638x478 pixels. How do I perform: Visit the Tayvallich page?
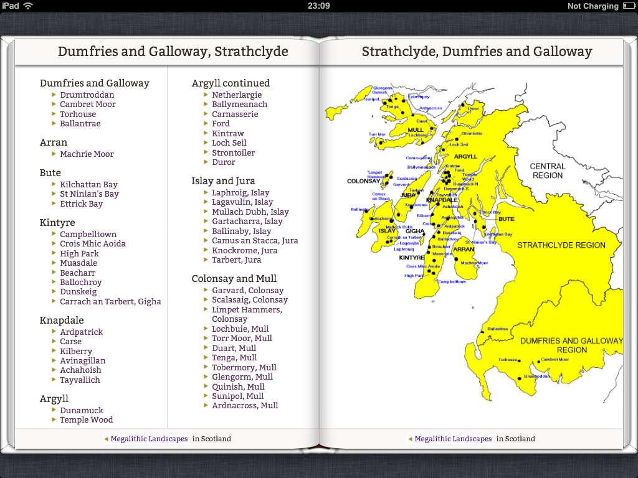pos(80,380)
